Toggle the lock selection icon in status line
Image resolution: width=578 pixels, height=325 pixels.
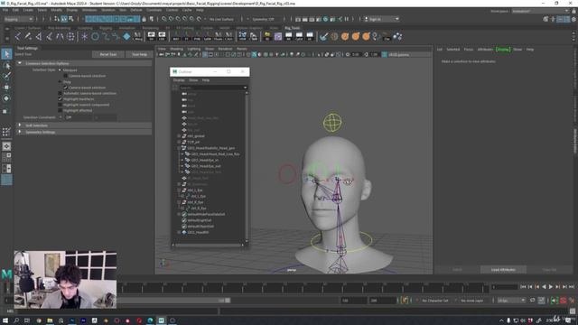pyautogui.click(x=144, y=19)
